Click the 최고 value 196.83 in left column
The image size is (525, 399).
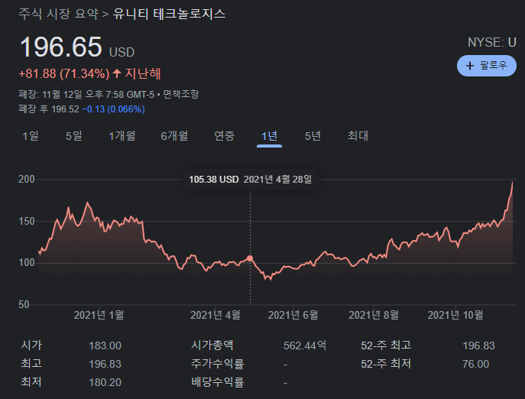pyautogui.click(x=105, y=364)
